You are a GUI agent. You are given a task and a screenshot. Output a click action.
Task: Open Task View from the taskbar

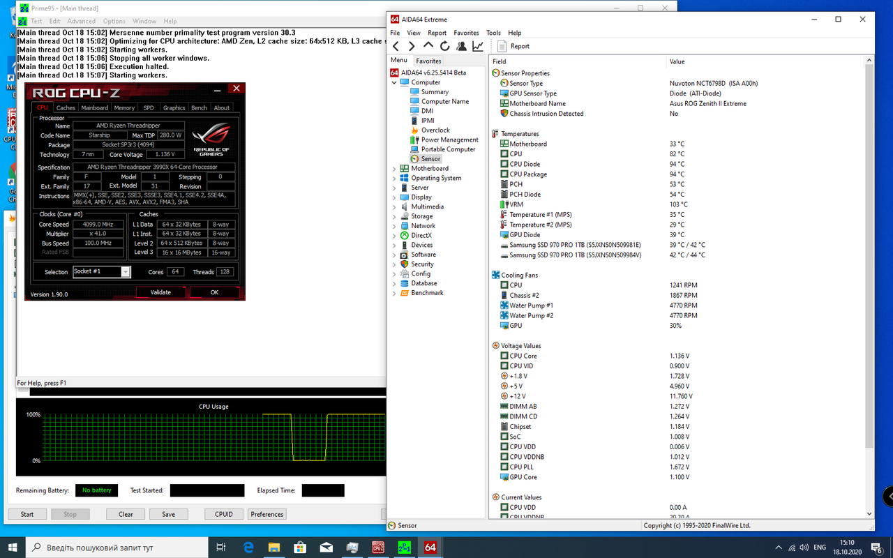click(x=221, y=548)
